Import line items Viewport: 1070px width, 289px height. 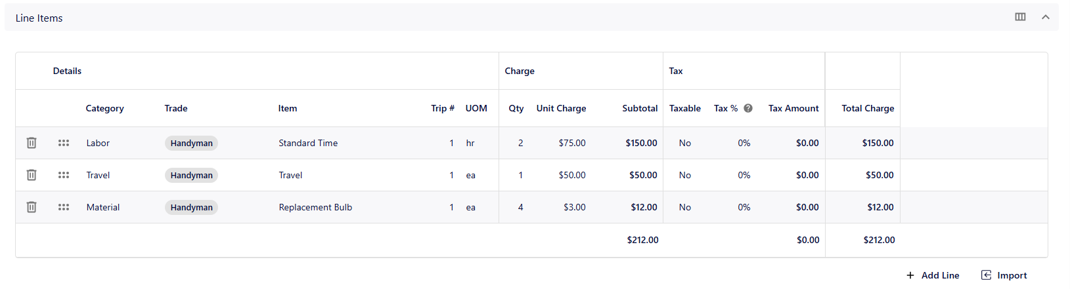[x=1004, y=275]
